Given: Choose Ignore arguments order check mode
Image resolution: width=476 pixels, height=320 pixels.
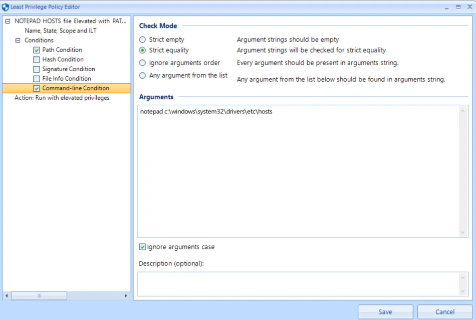Looking at the screenshot, I should pyautogui.click(x=143, y=63).
